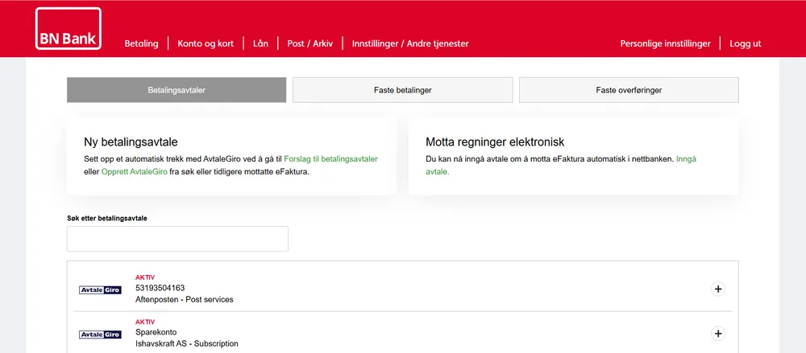Switch to the Faste betalinger tab
The height and width of the screenshot is (353, 806).
[x=402, y=90]
